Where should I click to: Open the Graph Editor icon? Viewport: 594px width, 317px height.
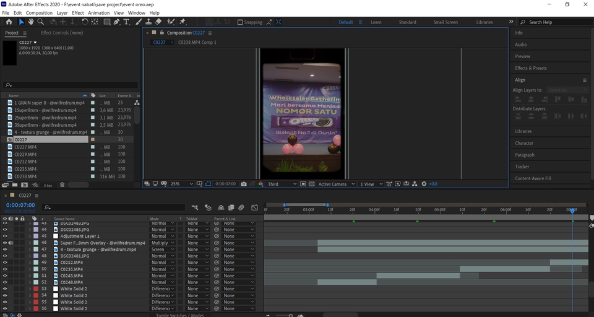pyautogui.click(x=254, y=207)
